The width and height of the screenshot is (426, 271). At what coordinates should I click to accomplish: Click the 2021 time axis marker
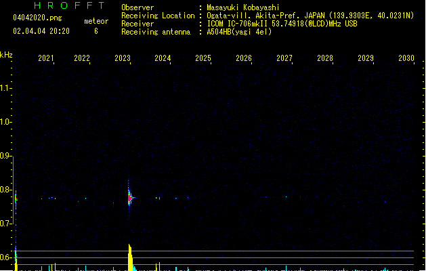pyautogui.click(x=46, y=58)
